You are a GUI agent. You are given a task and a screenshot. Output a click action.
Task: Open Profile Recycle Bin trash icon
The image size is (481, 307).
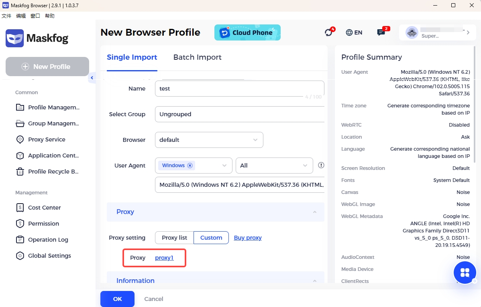pos(20,172)
